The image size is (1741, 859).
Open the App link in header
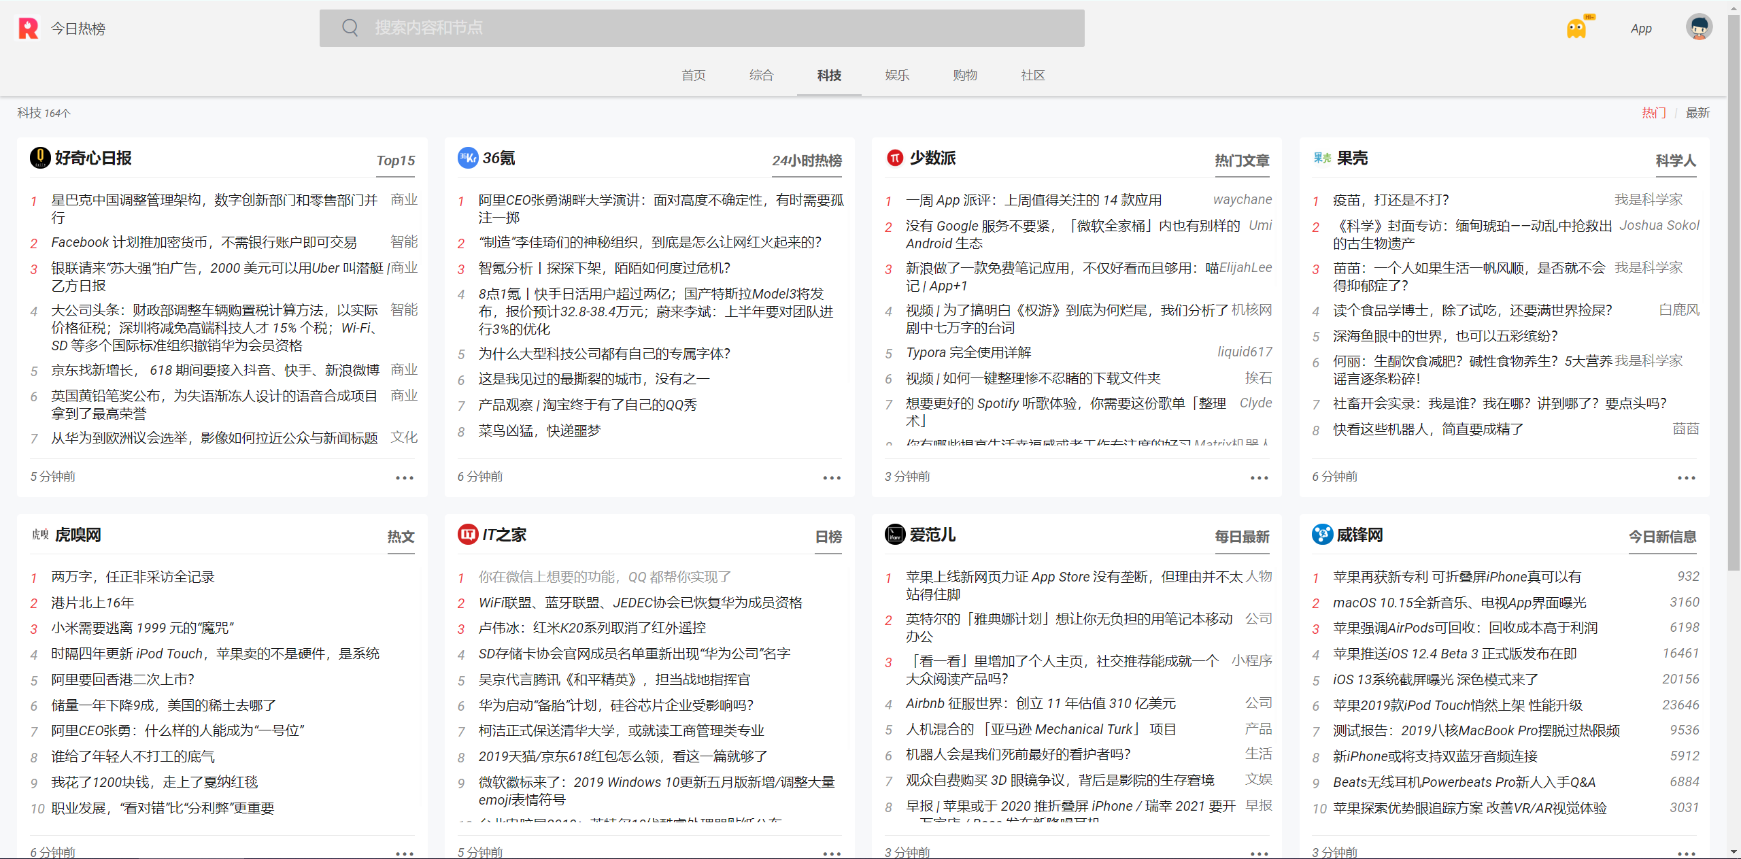[1640, 29]
